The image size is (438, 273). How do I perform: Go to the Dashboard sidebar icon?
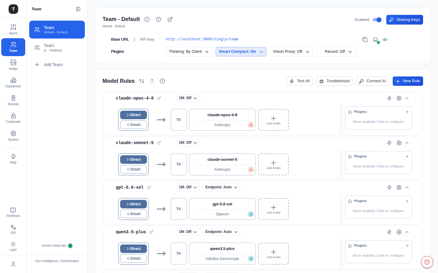click(x=13, y=83)
